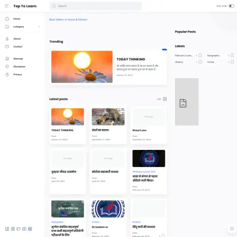
Task: Click the blue trending carousel indicator
Action: pos(164,50)
